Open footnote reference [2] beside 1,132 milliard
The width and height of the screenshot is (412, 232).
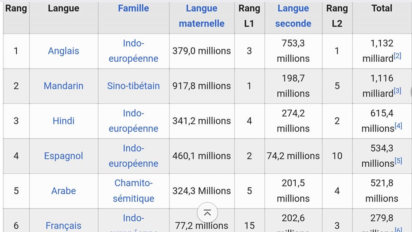click(397, 56)
